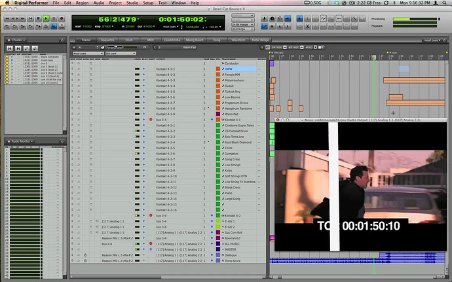Select the Zoom magnifier tool
Viewport: 452px width, 282px height.
tap(354, 18)
